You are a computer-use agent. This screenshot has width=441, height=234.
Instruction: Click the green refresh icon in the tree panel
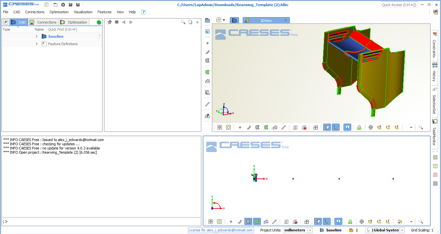tap(99, 22)
